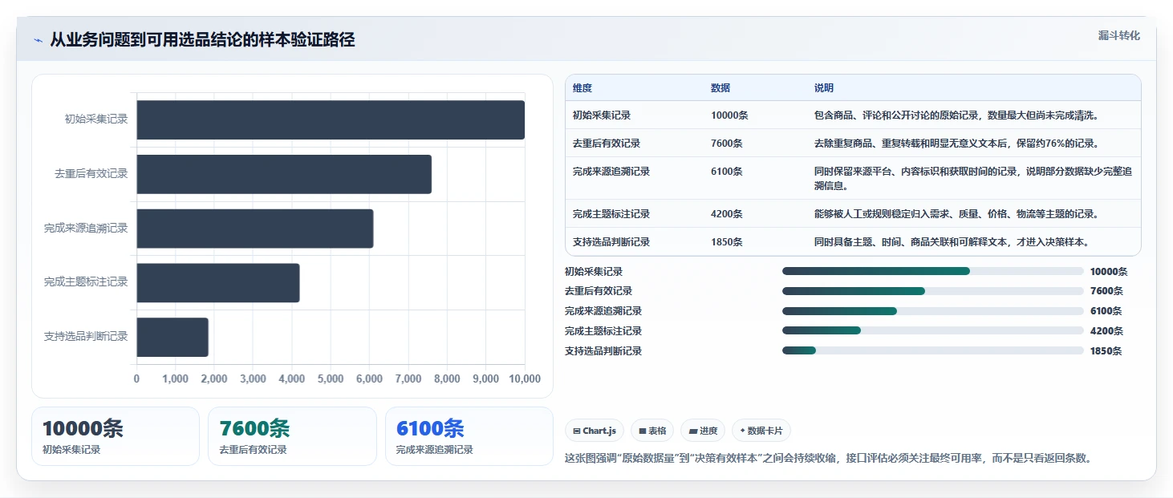Click the 10000条 progress bar for 初始采集记录

pos(932,271)
